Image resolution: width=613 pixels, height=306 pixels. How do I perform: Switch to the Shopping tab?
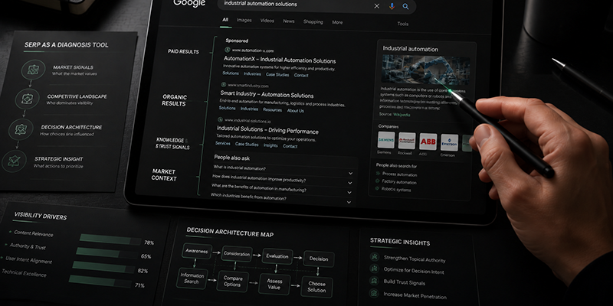click(313, 22)
